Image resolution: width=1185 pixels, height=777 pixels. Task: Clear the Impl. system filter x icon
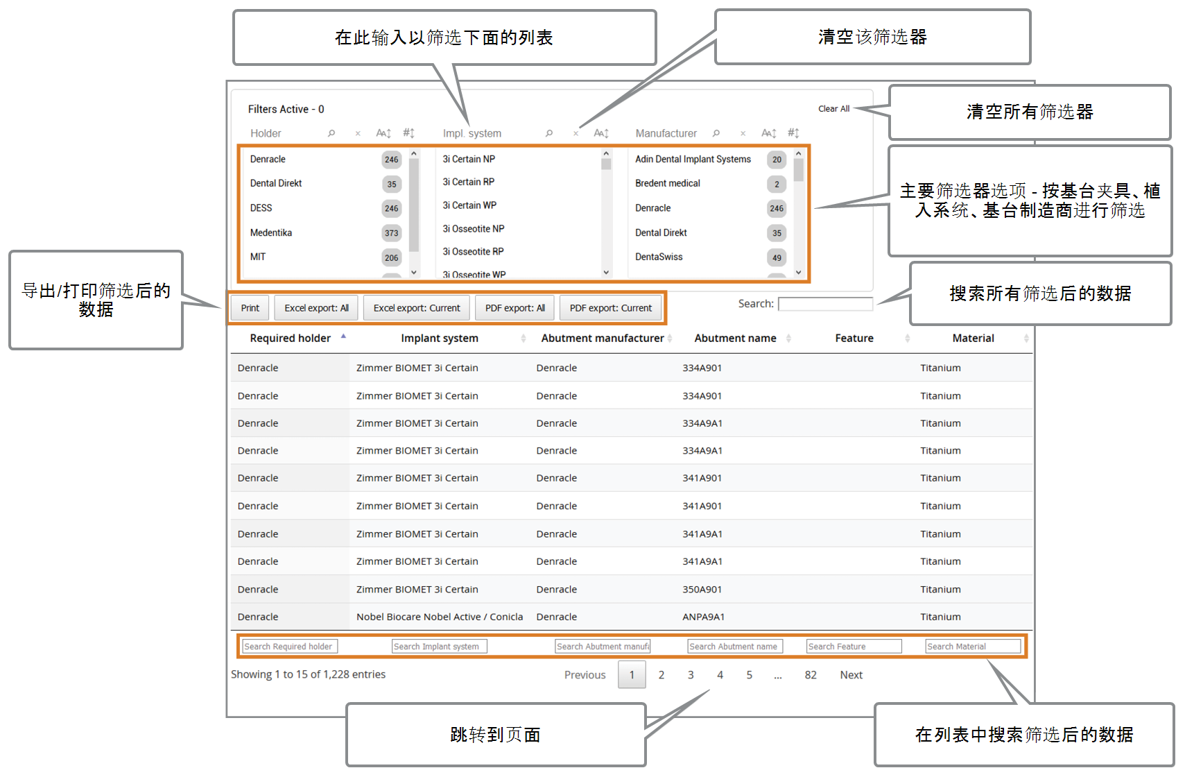click(x=576, y=133)
